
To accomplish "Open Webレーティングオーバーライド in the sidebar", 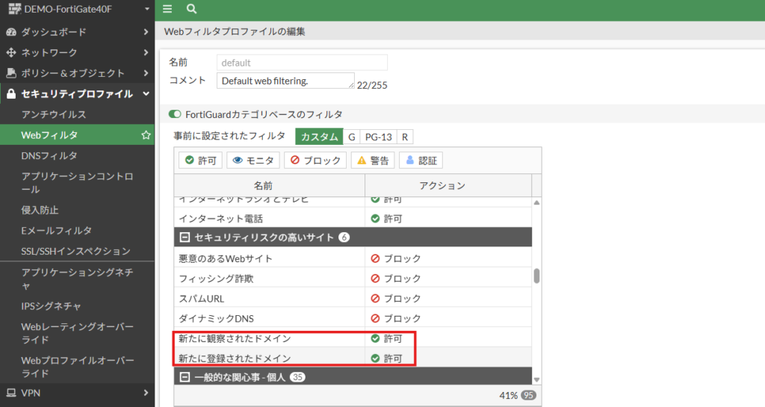I will [77, 333].
